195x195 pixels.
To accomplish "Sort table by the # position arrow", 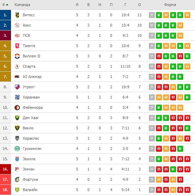I will pyautogui.click(x=5, y=5).
